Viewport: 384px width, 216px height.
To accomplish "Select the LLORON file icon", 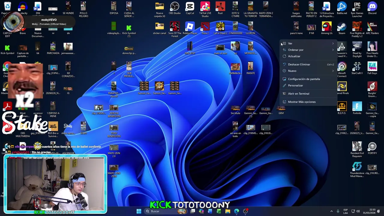I will pos(250,28).
